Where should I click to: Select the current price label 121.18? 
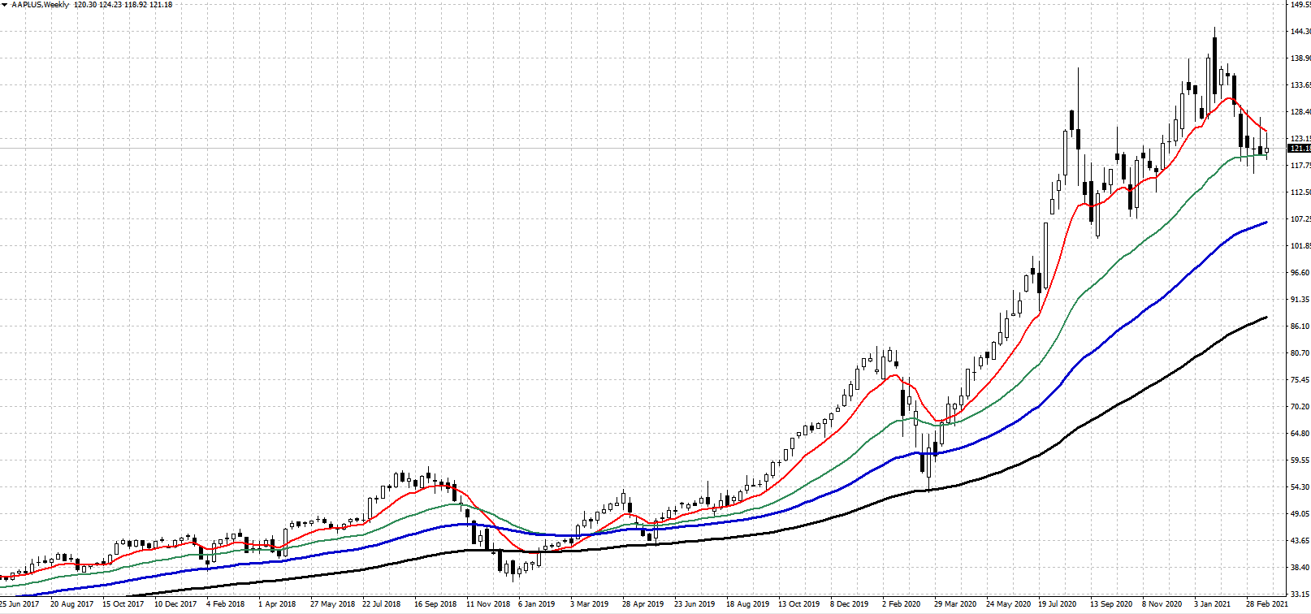click(x=1300, y=149)
